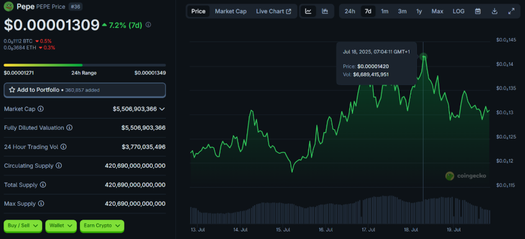
Task: Set chart range to 3m
Action: click(402, 11)
